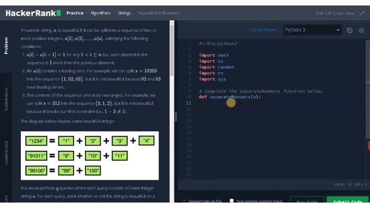Screen dimensions: 370x208
Task: Click the "1234" box in diagram
Action: tap(36, 141)
